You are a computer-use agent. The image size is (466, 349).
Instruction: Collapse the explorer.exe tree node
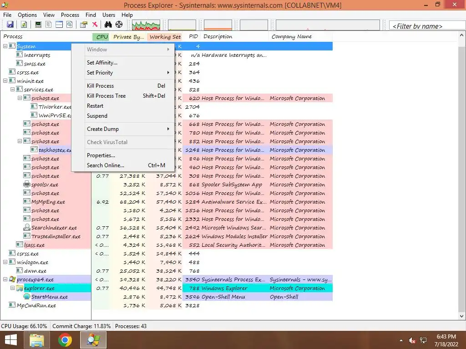coord(12,288)
